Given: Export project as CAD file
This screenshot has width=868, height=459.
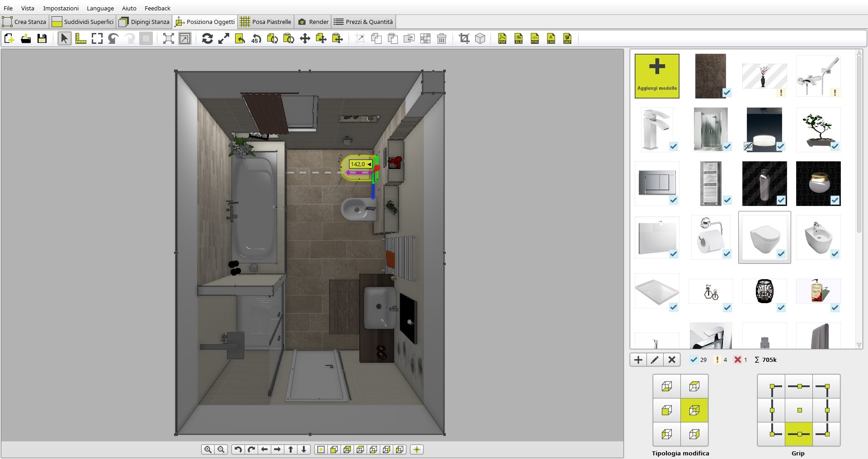Looking at the screenshot, I should [551, 39].
